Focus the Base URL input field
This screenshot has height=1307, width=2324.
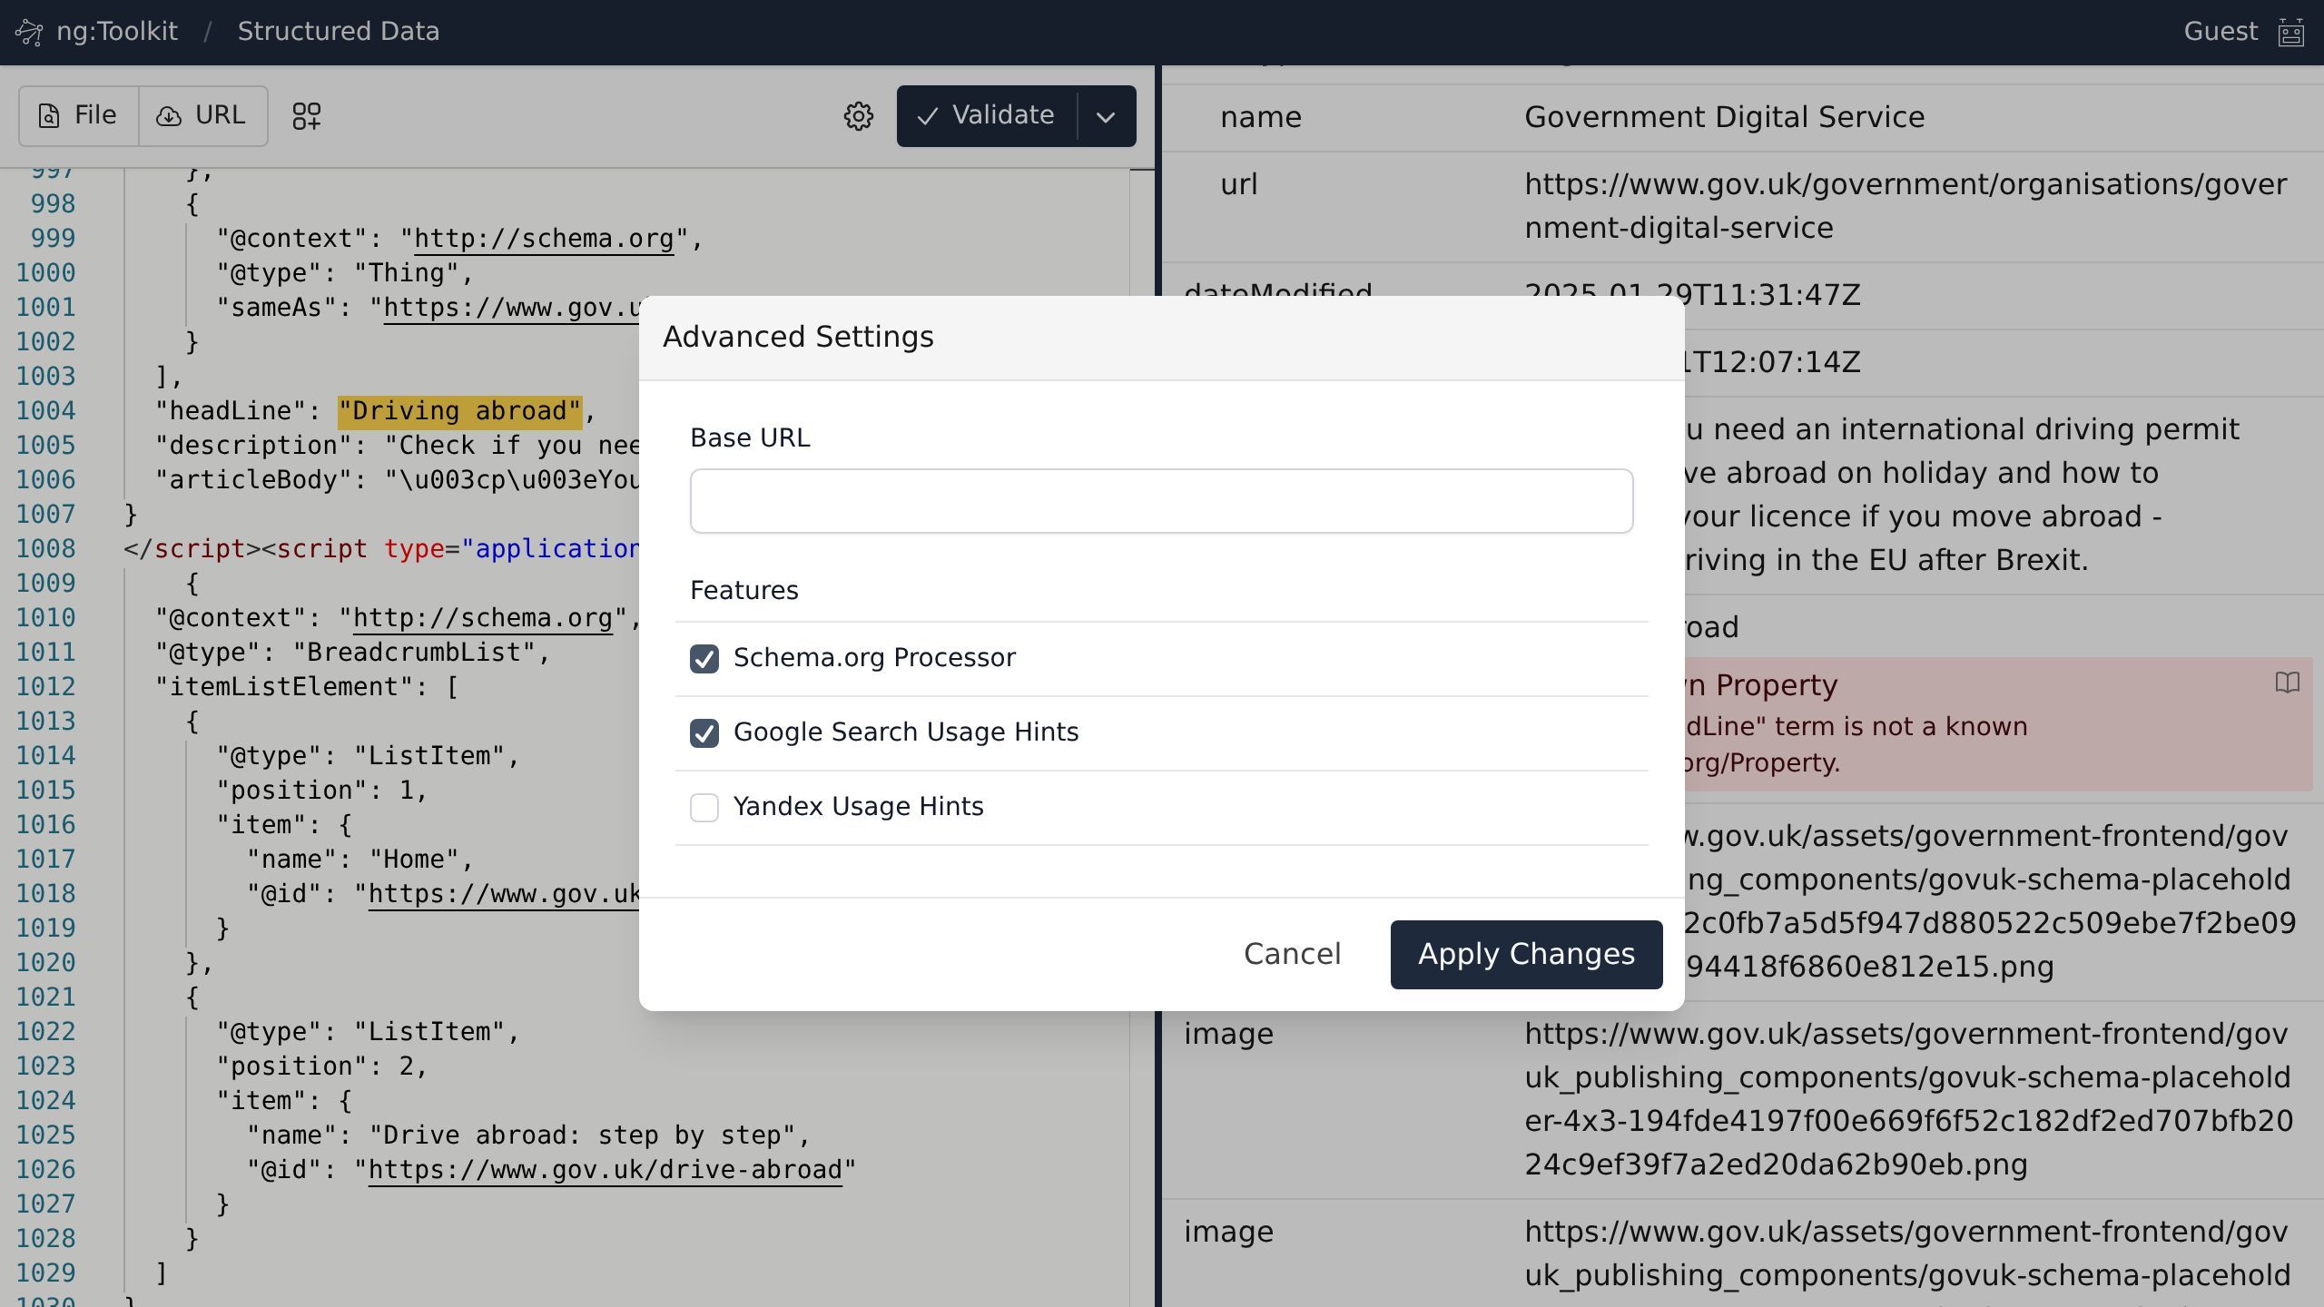point(1160,501)
